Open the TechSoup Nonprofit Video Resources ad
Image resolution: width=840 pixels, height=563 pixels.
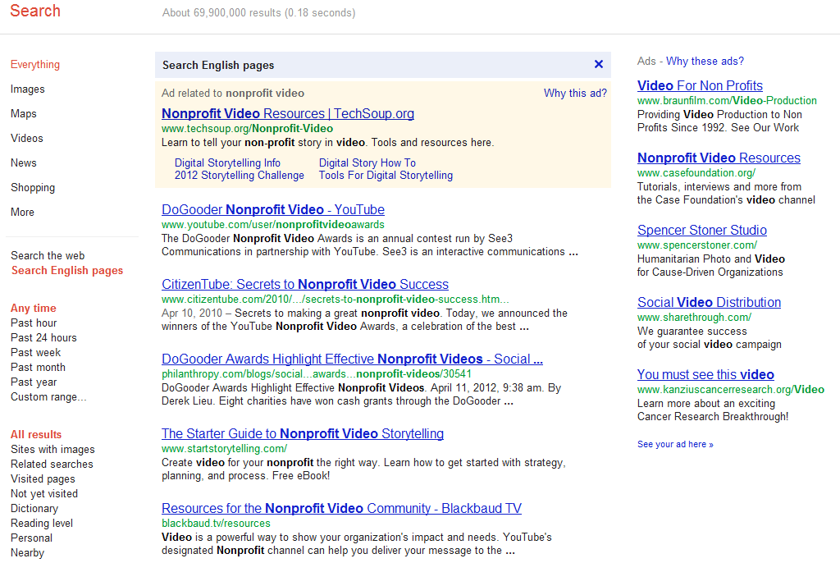click(287, 112)
